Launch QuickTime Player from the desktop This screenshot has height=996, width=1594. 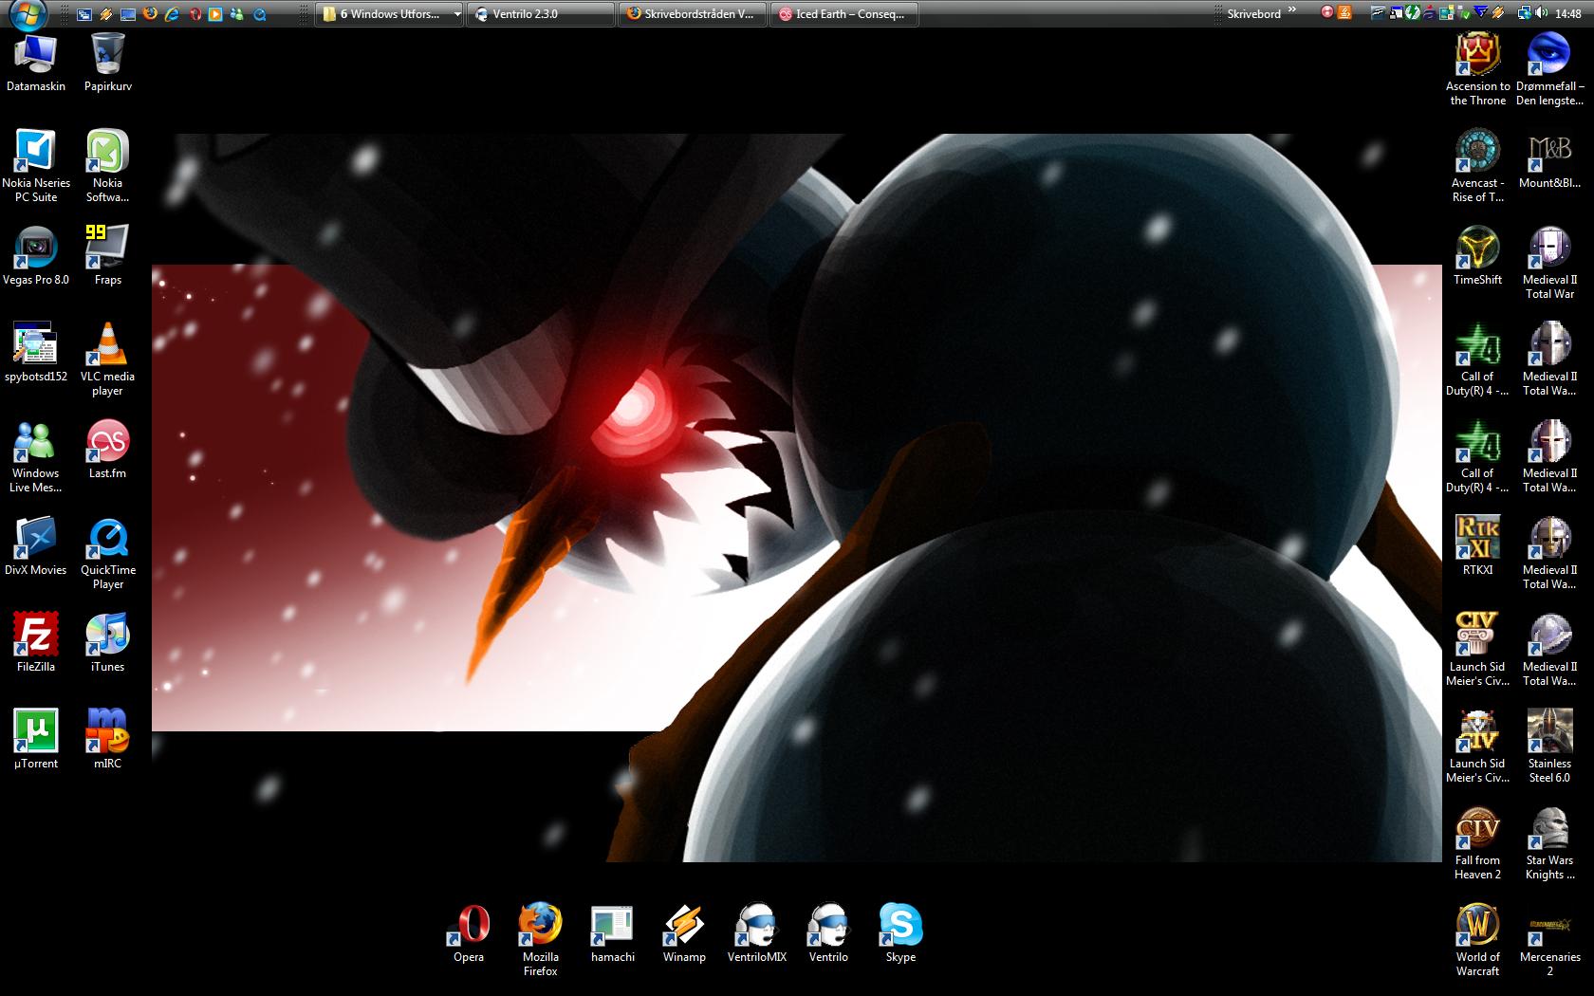pyautogui.click(x=108, y=553)
